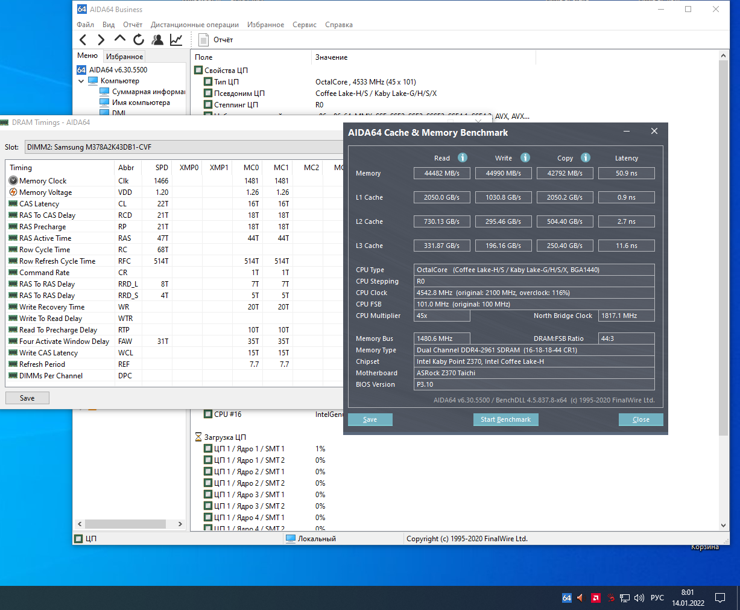Screen dimensions: 740x610
Task: Select the Степпинг ЦП row
Action: point(236,104)
